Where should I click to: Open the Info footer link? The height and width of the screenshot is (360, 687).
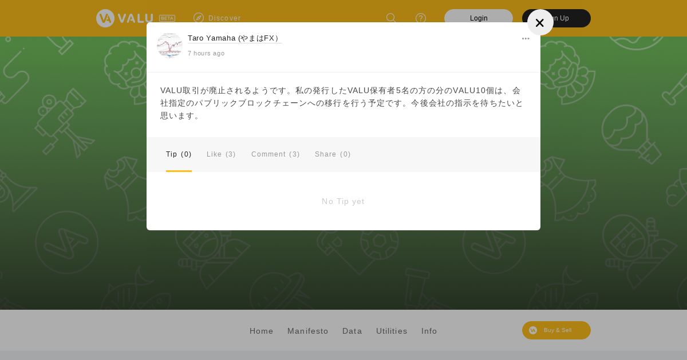tap(429, 331)
